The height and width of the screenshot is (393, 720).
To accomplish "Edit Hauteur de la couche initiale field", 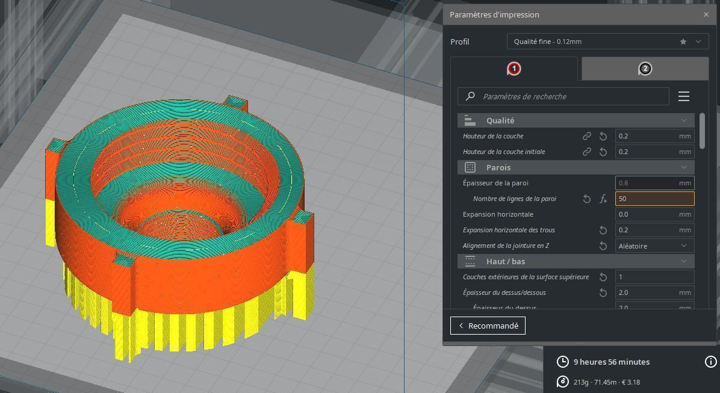I will 654,152.
